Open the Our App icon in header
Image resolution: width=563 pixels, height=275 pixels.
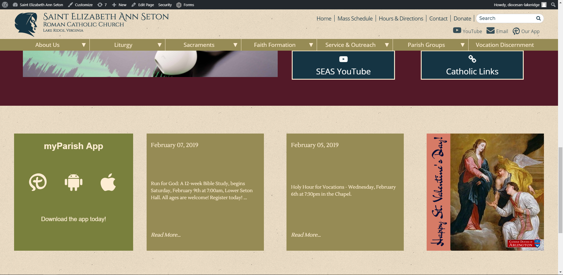pos(516,31)
